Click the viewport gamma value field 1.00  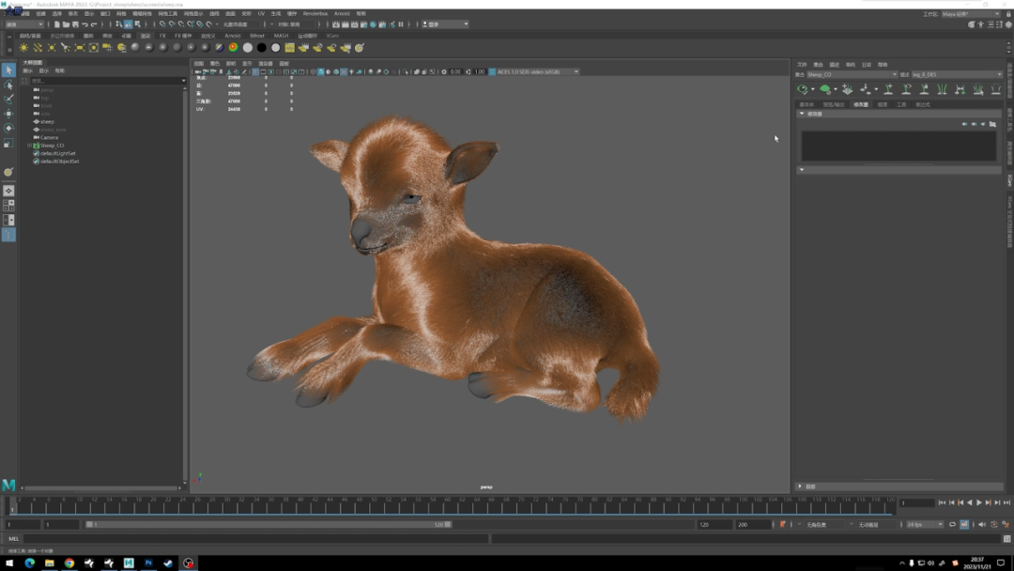pyautogui.click(x=479, y=71)
